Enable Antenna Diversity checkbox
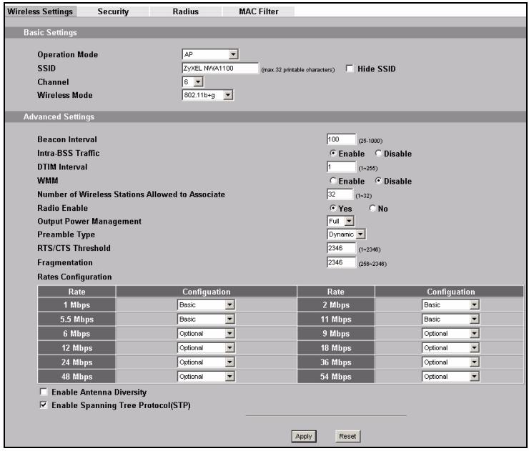 [x=43, y=392]
